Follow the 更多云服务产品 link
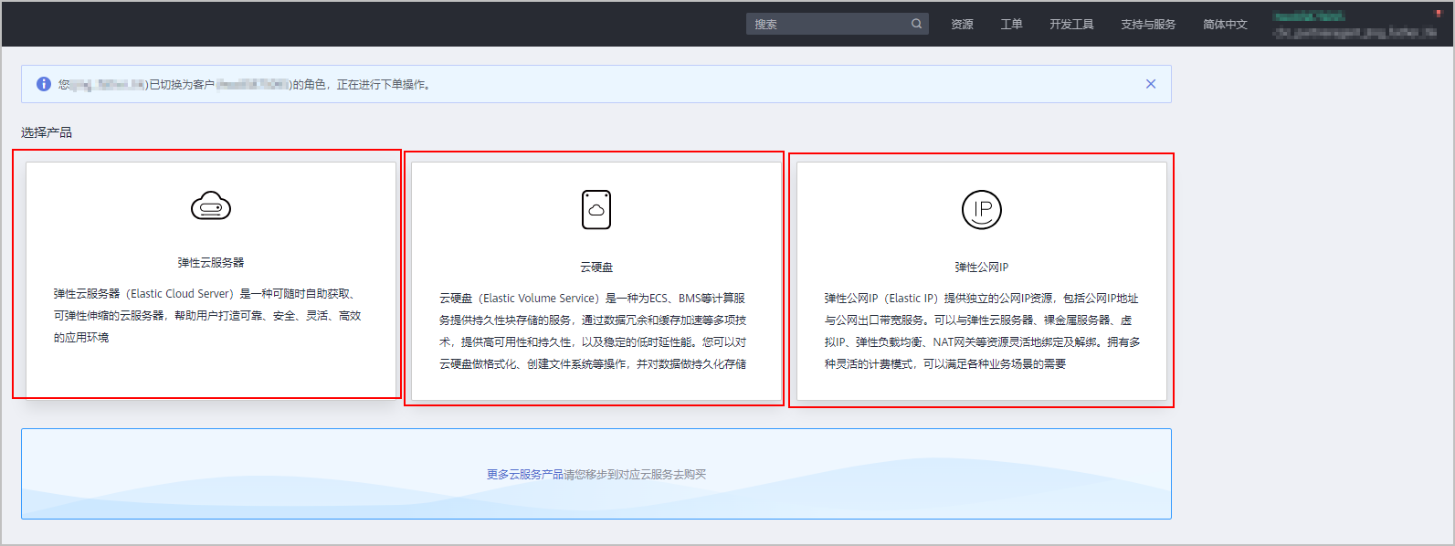Viewport: 1455px width, 546px height. tap(524, 475)
